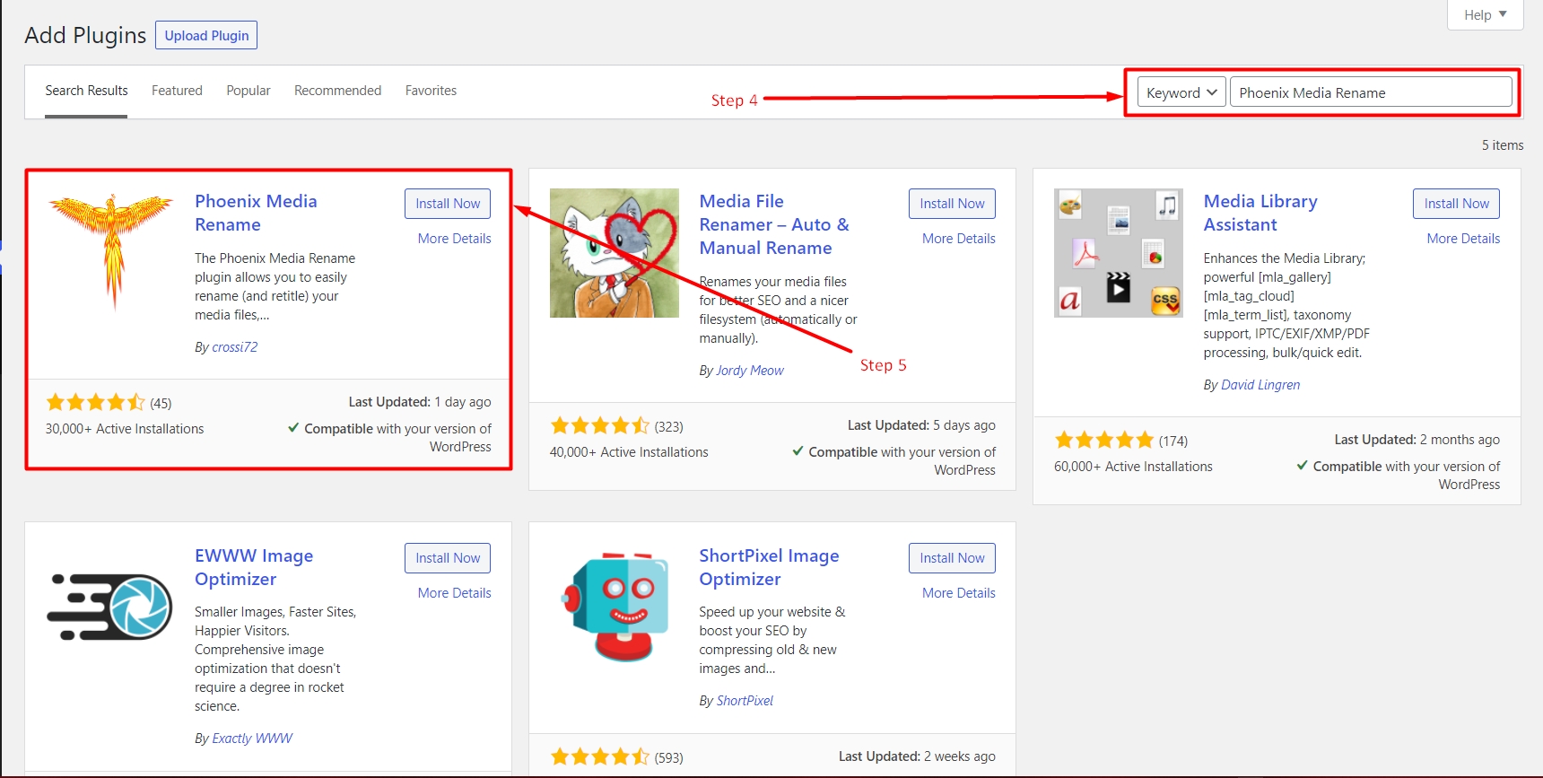
Task: Expand the Help dropdown tab
Action: click(1485, 14)
